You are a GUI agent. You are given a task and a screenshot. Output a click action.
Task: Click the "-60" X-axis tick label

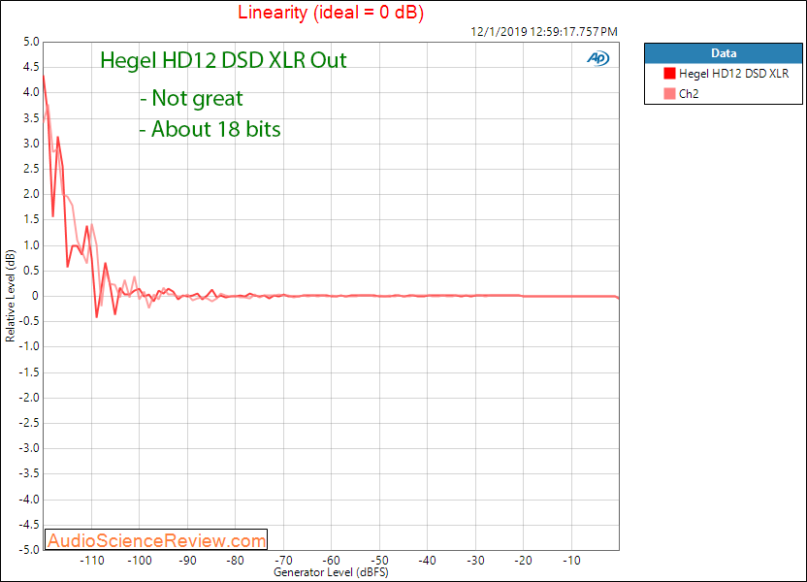[331, 561]
